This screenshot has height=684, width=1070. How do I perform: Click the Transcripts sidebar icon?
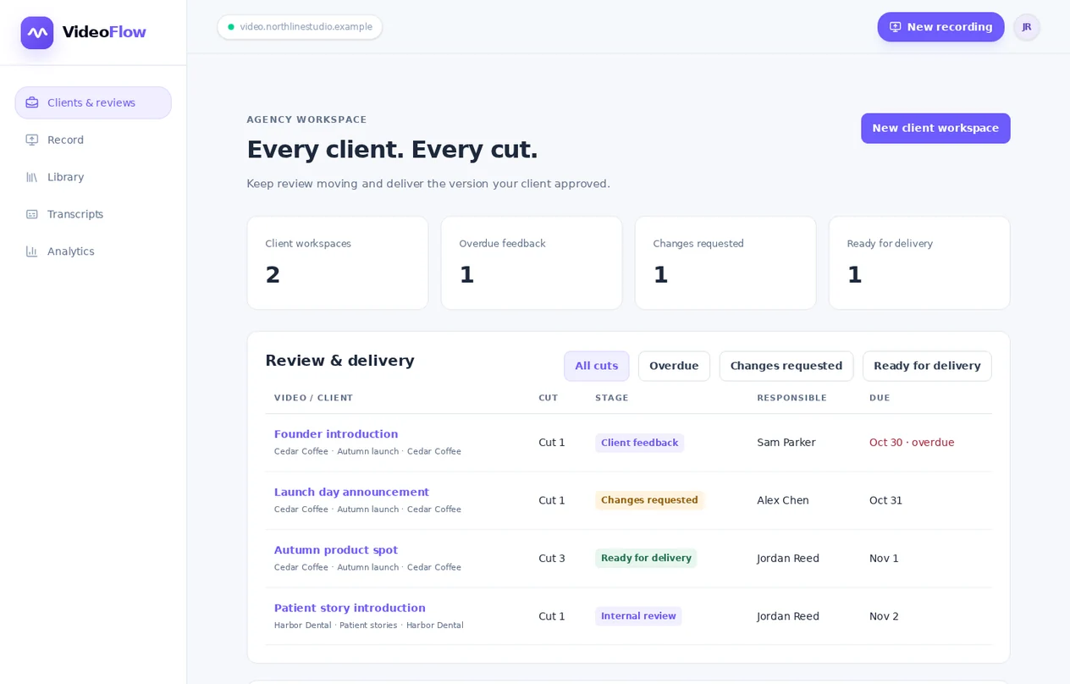(x=32, y=214)
